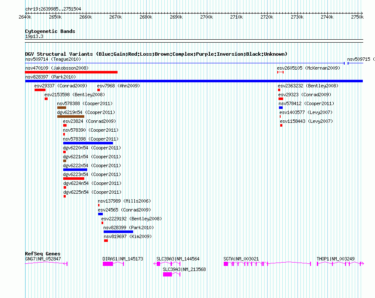This screenshot has width=375, height=298.
Task: Click the nsv509714 (Teague2010) variant label
Action: click(53, 59)
